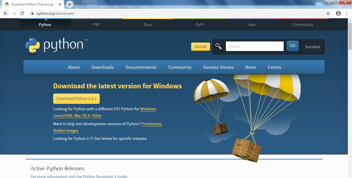
Task: Open the Chrome profile avatar icon
Action: click(x=338, y=13)
